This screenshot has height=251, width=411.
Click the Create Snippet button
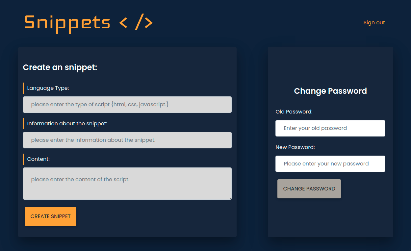(51, 216)
